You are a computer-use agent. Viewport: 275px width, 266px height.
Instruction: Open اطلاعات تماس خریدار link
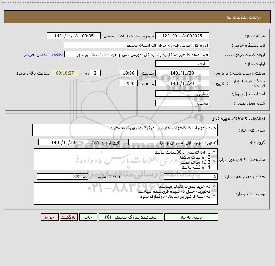pos(44,55)
